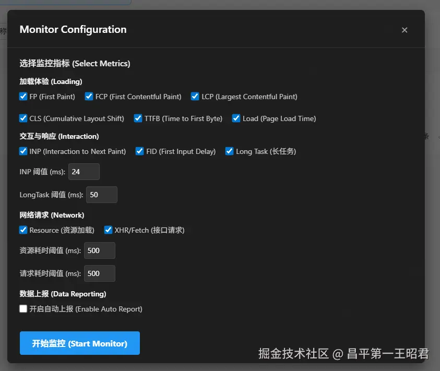This screenshot has height=371, width=440.
Task: Close the Monitor Configuration dialog
Action: (x=405, y=30)
